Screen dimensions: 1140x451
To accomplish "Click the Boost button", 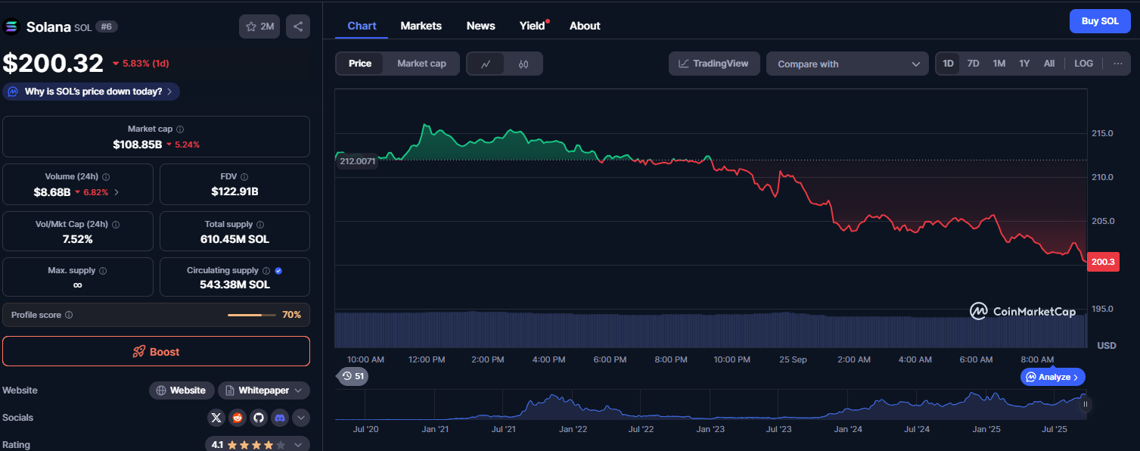I will (156, 351).
